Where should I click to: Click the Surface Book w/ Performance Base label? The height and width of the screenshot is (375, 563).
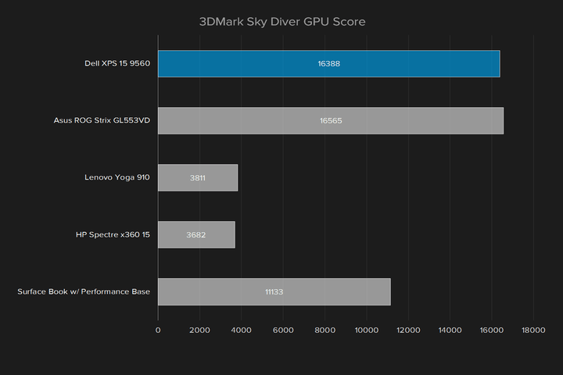tap(84, 291)
